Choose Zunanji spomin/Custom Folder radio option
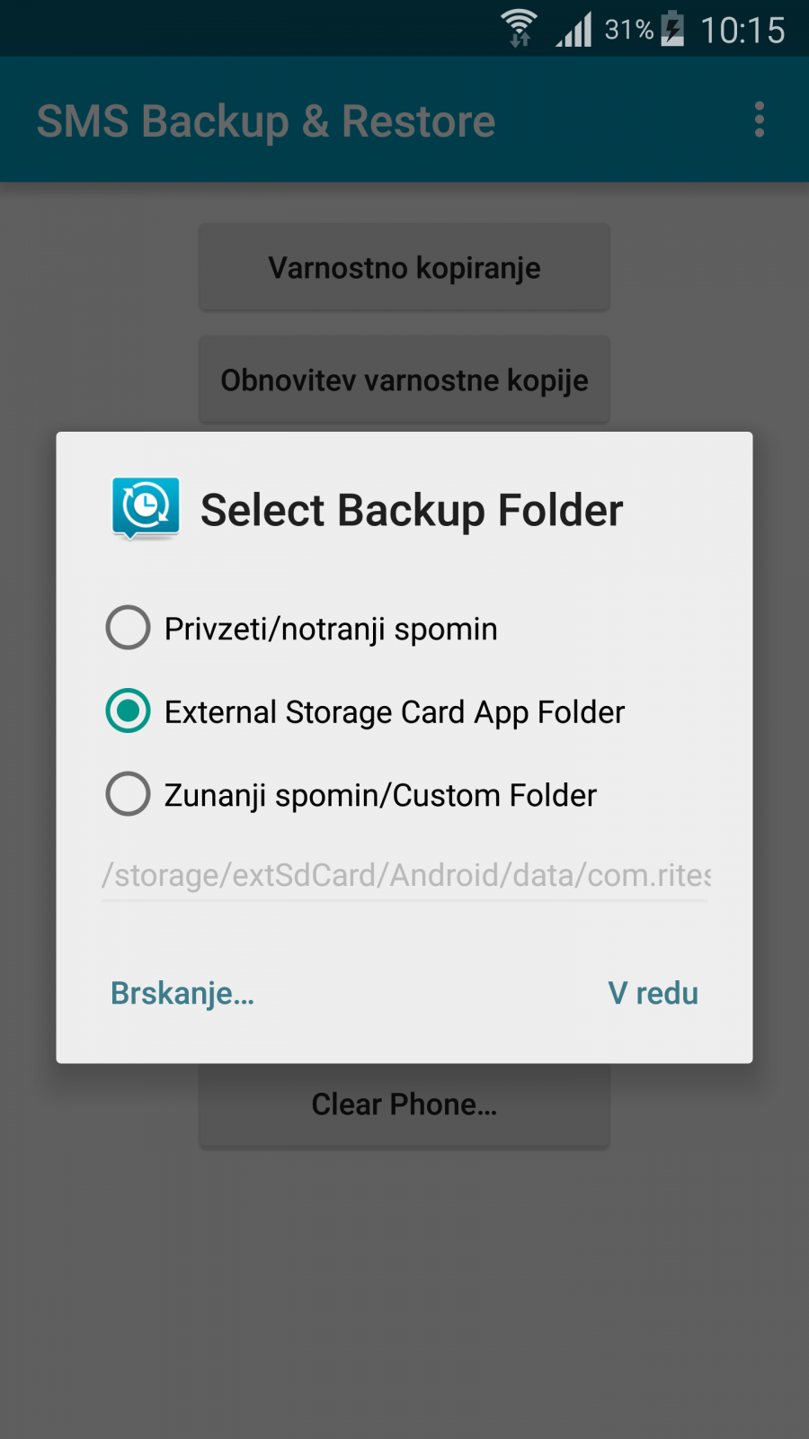Viewport: 809px width, 1439px height. [x=129, y=794]
